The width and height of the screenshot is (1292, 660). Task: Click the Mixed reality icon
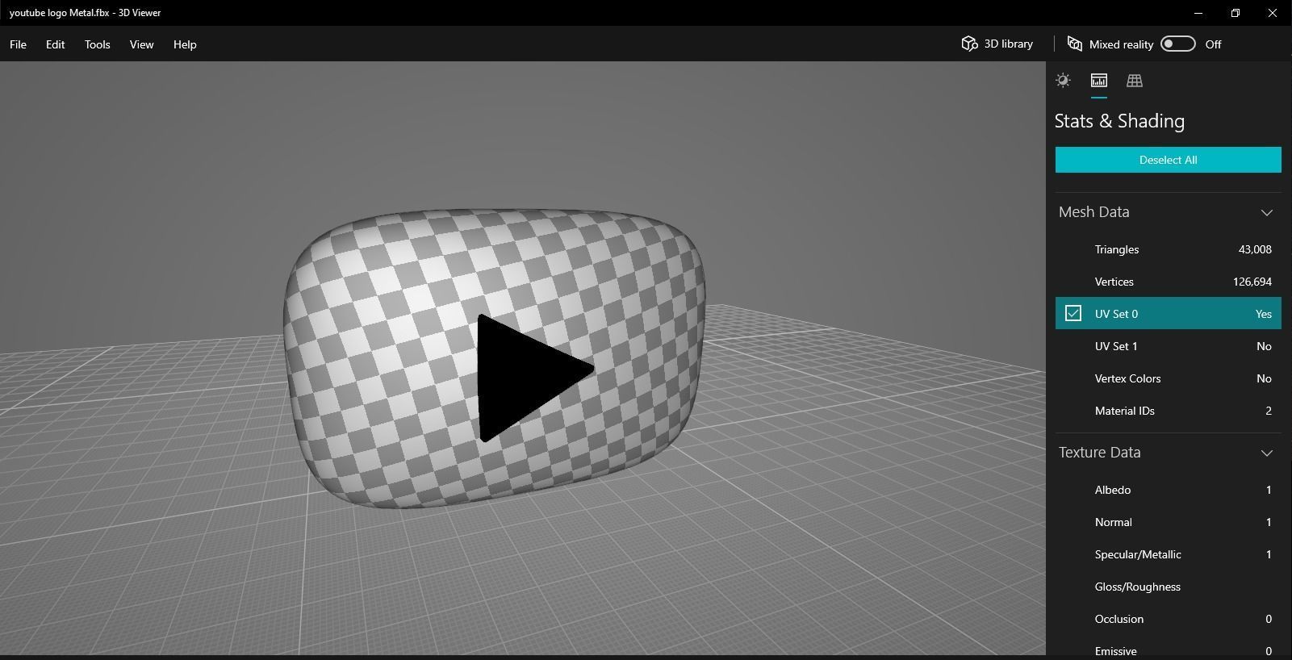(1074, 44)
